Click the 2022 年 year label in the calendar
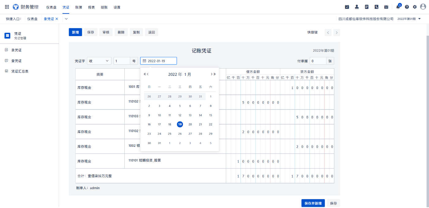The image size is (429, 208). click(175, 74)
